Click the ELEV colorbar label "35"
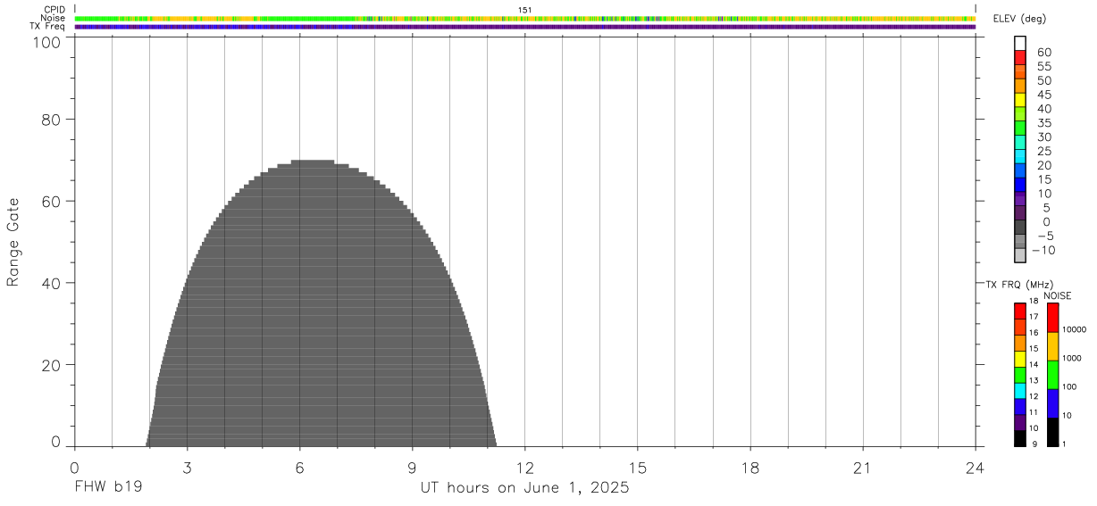1097x506 pixels. click(x=1044, y=123)
